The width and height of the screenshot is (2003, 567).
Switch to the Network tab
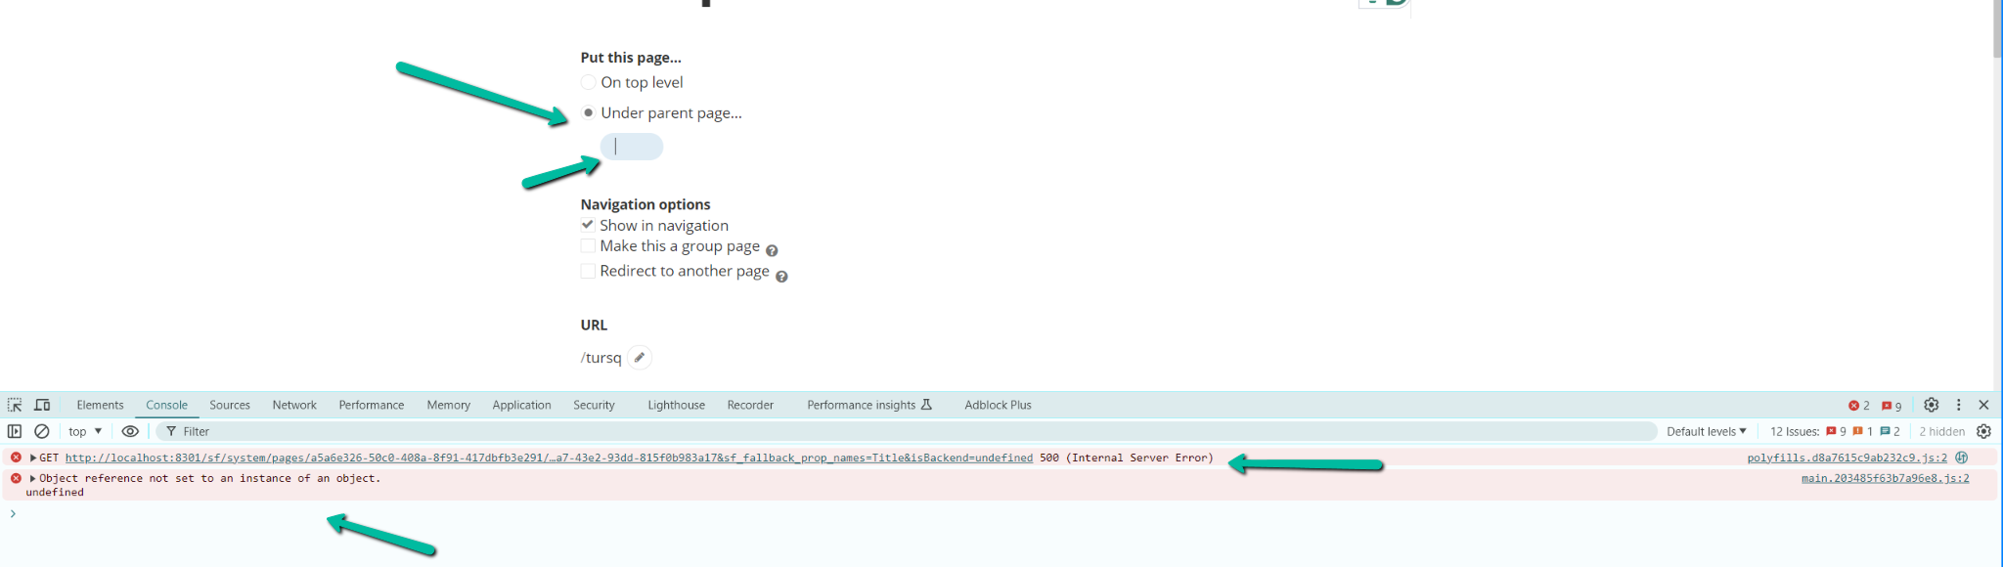(x=294, y=405)
